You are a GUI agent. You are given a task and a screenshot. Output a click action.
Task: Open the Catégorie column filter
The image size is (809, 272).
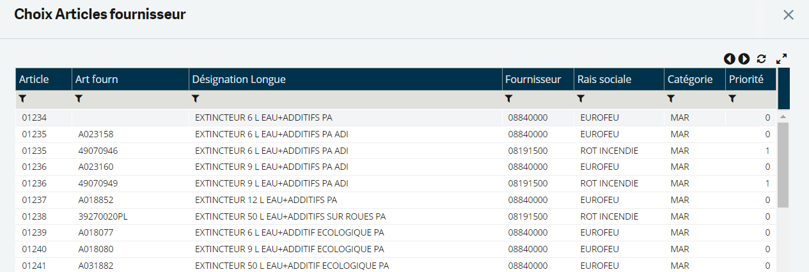pyautogui.click(x=671, y=99)
